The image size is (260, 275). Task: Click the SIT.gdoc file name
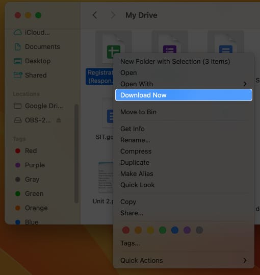[105, 137]
